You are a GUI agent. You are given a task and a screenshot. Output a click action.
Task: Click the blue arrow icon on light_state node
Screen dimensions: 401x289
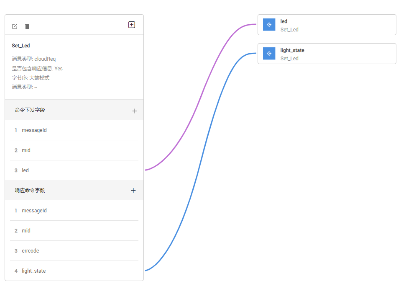tap(269, 54)
